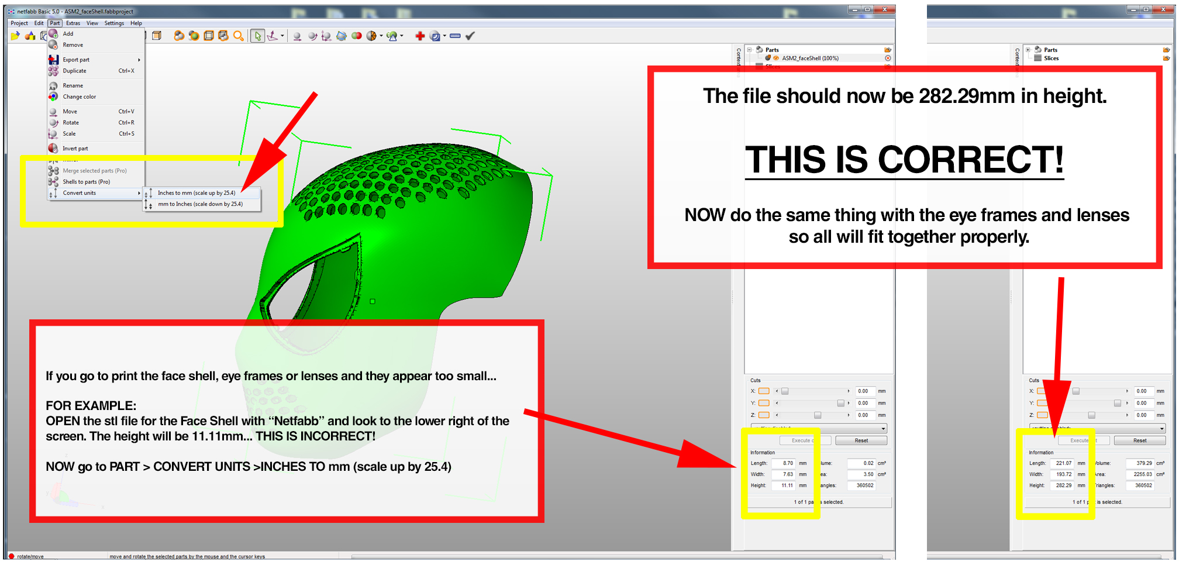Click the zoom to all parts cube icon

click(223, 36)
